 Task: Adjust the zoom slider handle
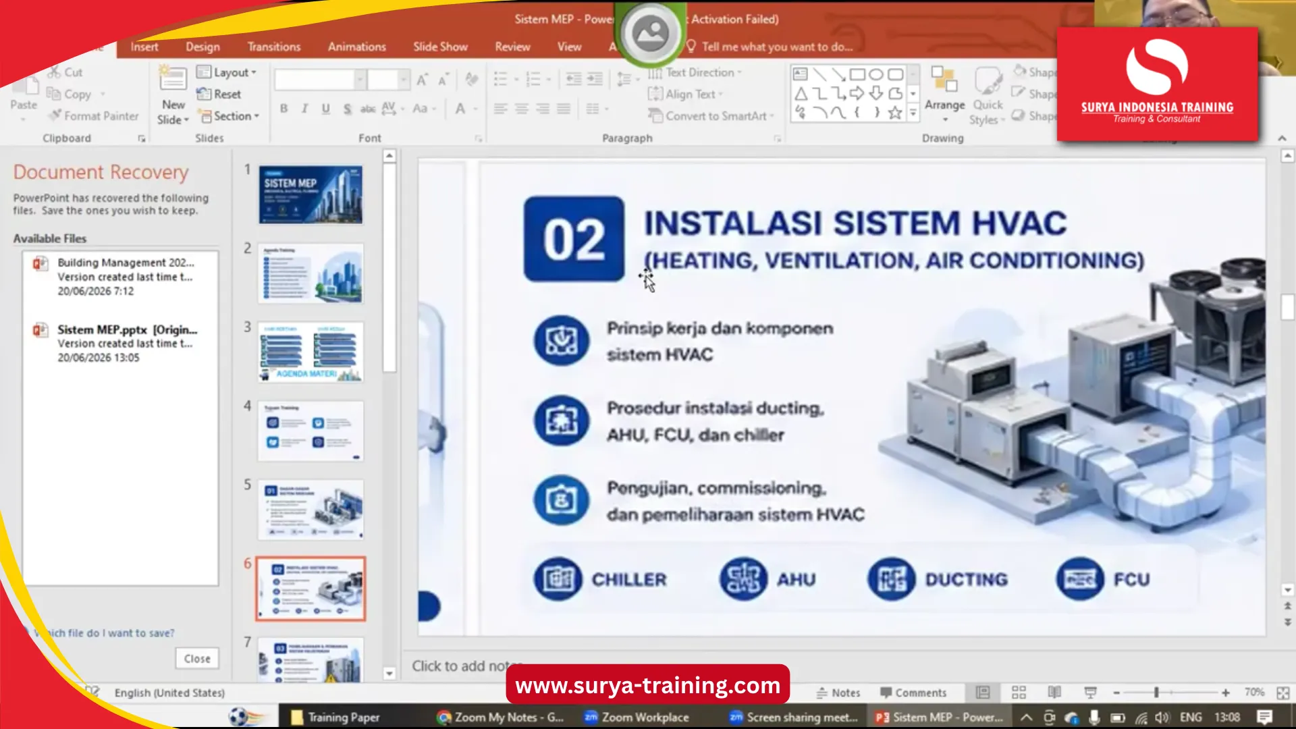click(x=1156, y=693)
